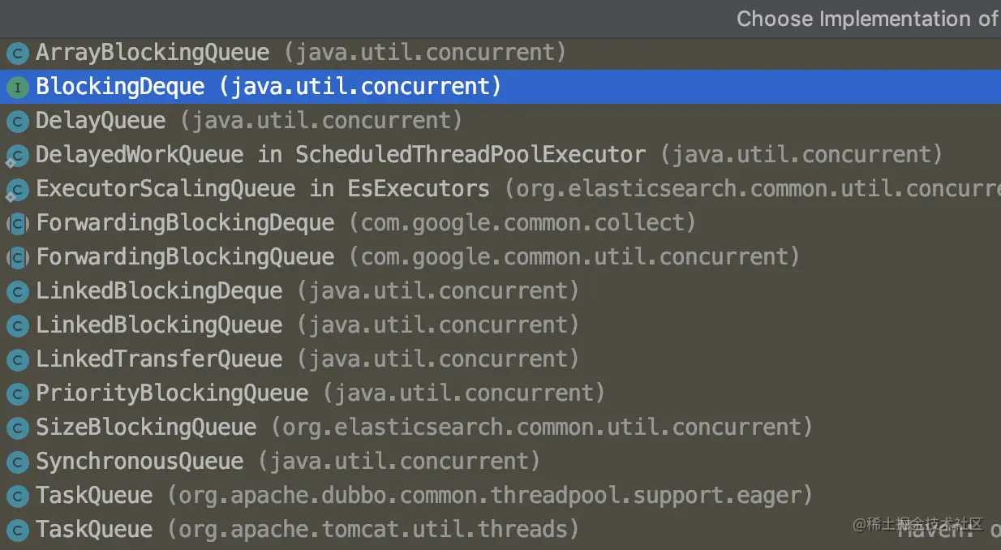This screenshot has width=1001, height=550.
Task: Click the class icon next to SynchronousQueue
Action: pos(17,462)
